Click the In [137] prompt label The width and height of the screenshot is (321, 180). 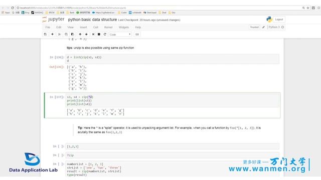pos(57,97)
